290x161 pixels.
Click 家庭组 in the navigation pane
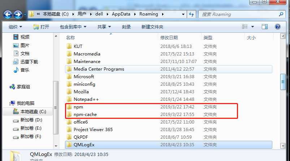(23, 87)
